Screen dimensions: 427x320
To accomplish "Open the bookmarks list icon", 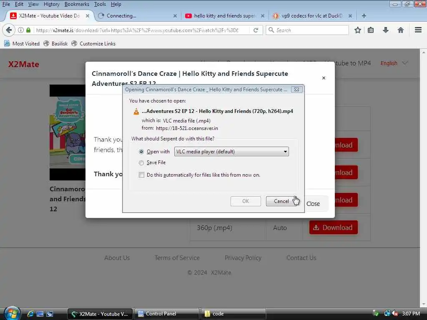I will (371, 30).
